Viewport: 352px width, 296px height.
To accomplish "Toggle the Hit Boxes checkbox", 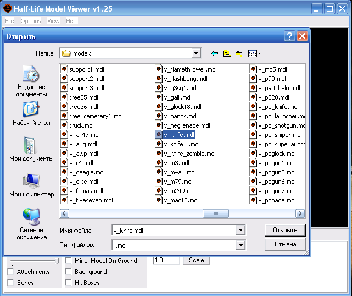I will coord(69,283).
